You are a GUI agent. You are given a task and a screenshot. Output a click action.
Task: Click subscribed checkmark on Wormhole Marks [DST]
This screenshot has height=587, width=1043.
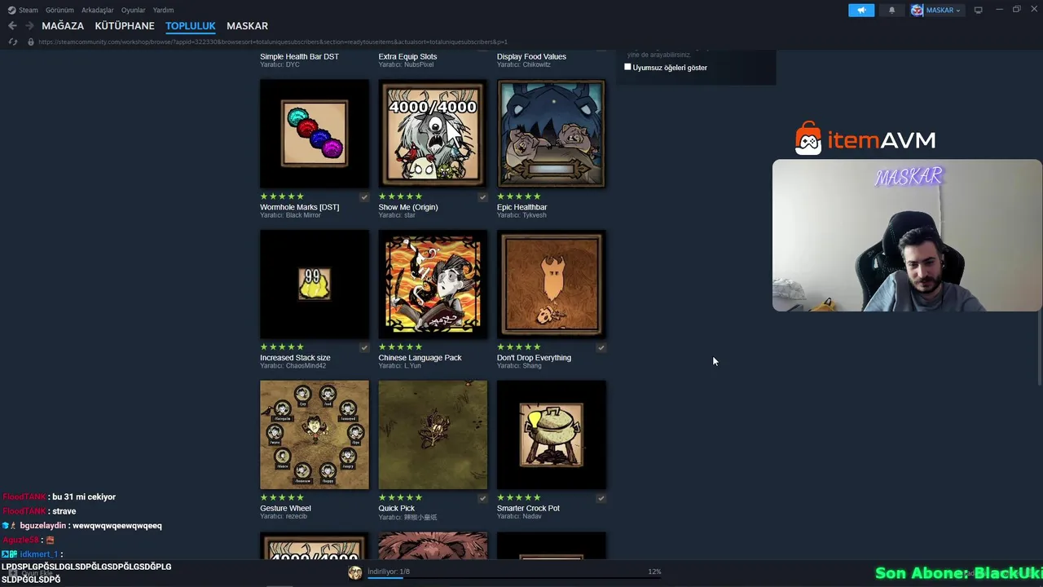click(364, 196)
